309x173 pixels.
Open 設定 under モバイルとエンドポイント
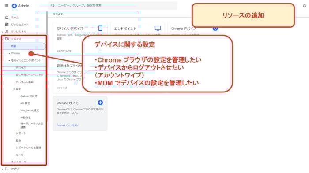pos(19,89)
